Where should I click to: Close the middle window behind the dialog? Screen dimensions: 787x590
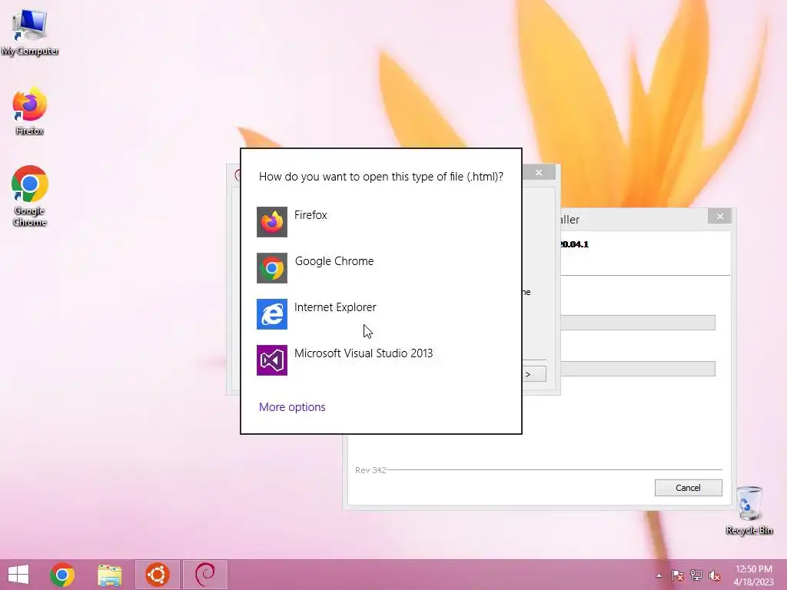pos(539,173)
